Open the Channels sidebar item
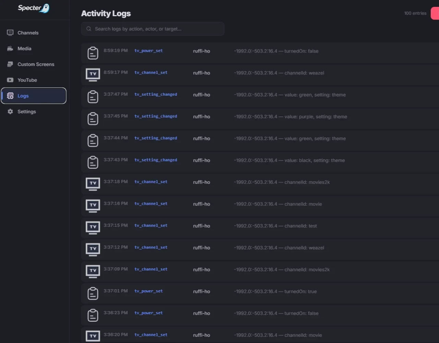 pyautogui.click(x=34, y=33)
